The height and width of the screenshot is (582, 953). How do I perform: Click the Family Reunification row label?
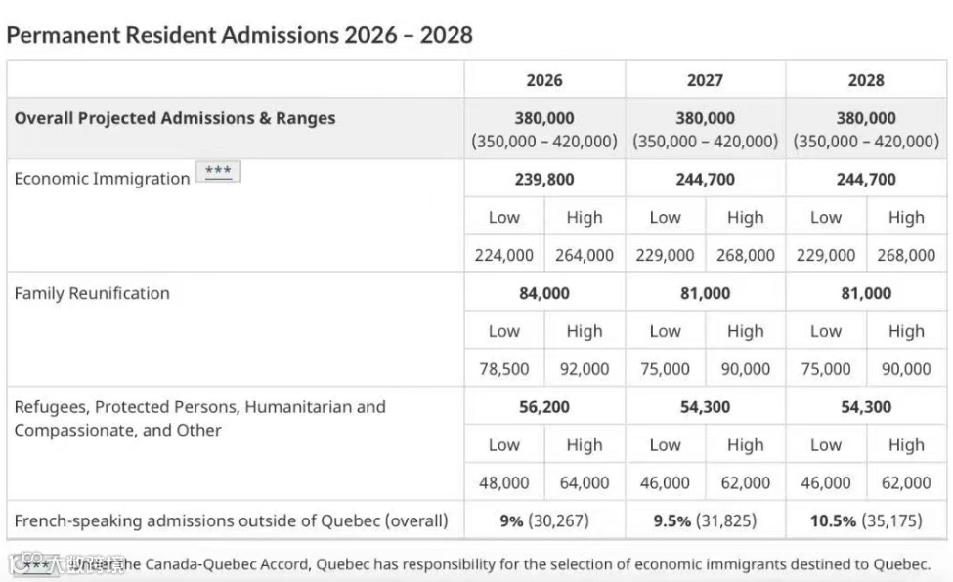[x=92, y=293]
